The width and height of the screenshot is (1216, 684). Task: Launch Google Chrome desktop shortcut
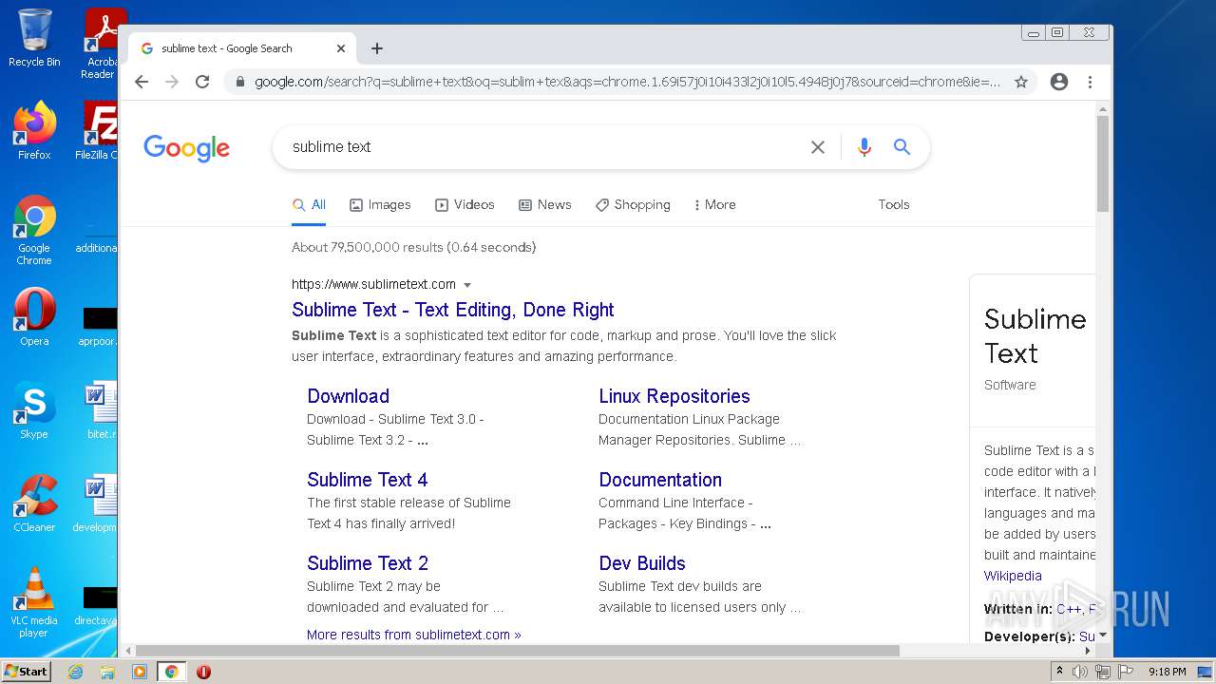[x=34, y=230]
